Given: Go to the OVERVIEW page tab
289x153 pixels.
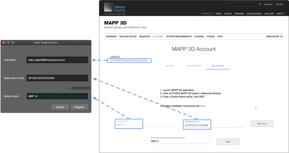Looking at the screenshot, I should click(x=111, y=36).
